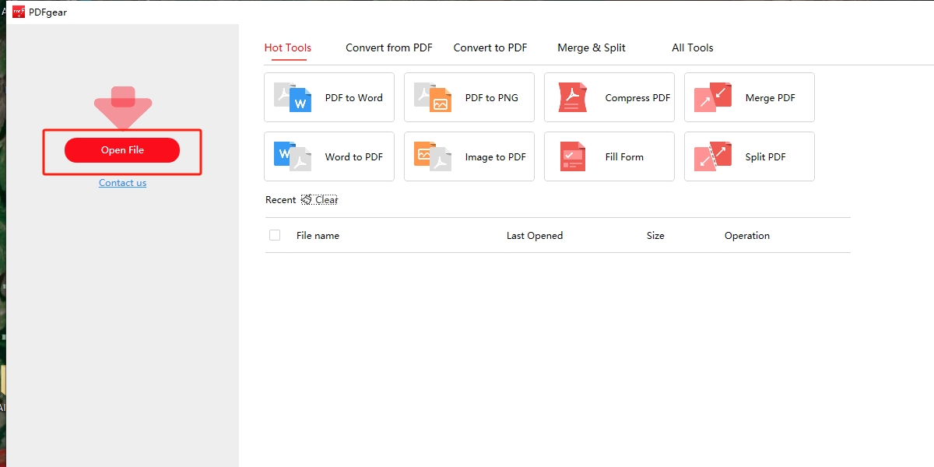Viewport: 934px width, 467px height.
Task: Select the Hot Tools tab
Action: coord(287,47)
